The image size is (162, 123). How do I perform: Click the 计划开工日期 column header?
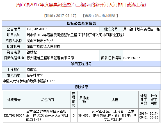pos(143,100)
